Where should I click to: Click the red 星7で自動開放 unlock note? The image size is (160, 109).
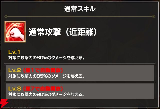click(x=43, y=89)
